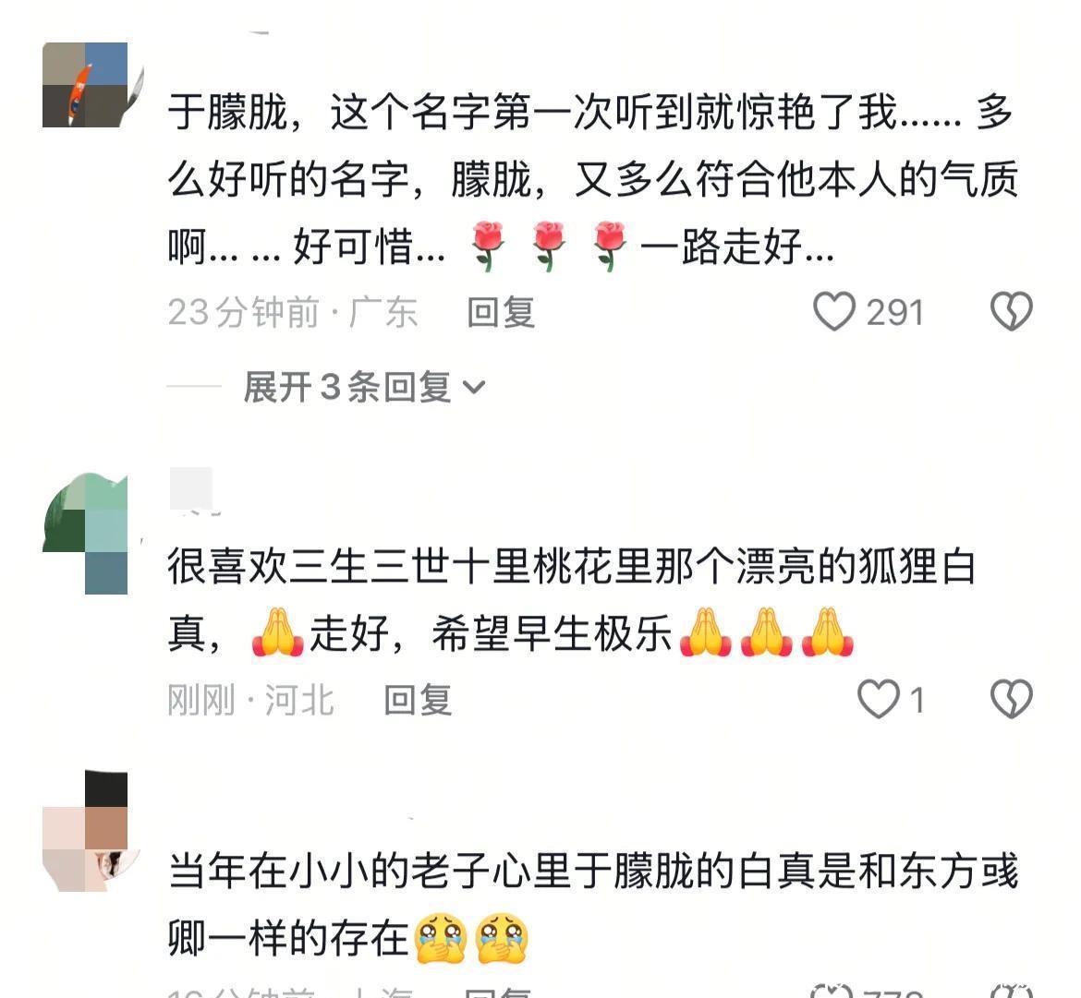Tap the blurred username of second commenter
This screenshot has width=1081, height=998.
tap(191, 489)
